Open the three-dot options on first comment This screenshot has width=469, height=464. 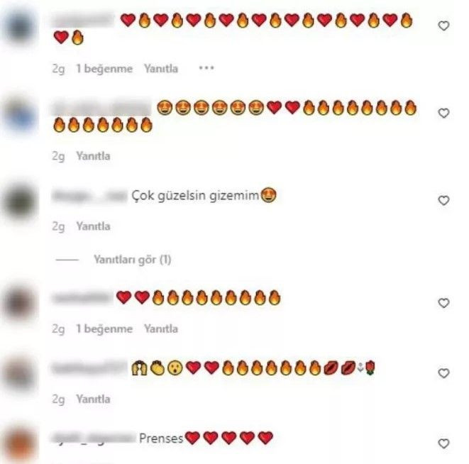click(206, 68)
